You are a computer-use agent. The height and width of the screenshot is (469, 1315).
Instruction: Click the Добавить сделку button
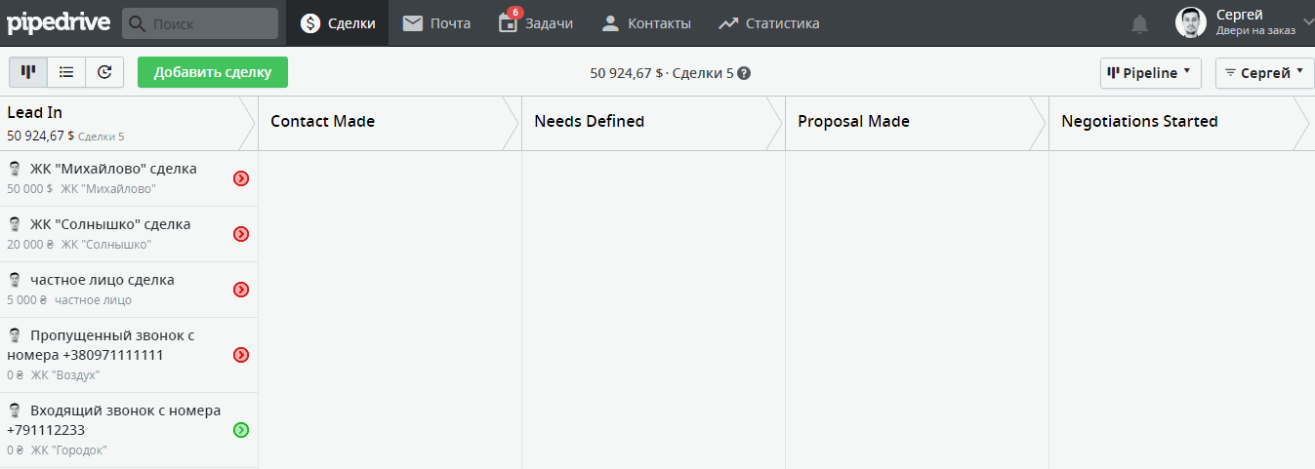click(213, 72)
